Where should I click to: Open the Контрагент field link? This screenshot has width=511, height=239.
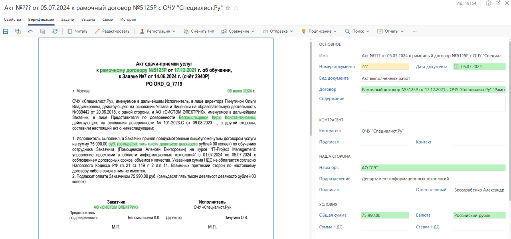pos(330,131)
